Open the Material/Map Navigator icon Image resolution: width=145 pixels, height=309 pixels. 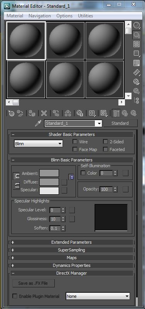[137, 100]
